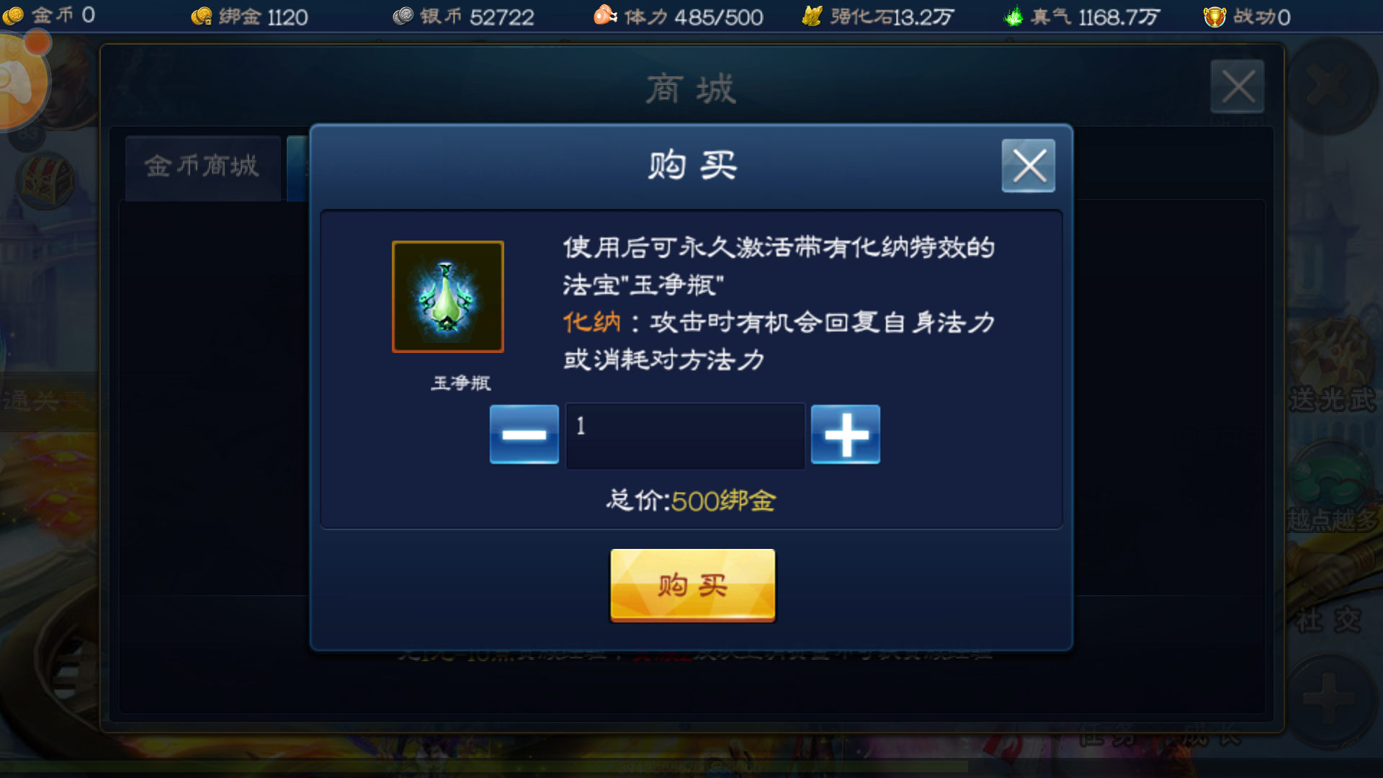Click the yellow 购买 purchase button
This screenshot has width=1383, height=778.
coord(692,584)
